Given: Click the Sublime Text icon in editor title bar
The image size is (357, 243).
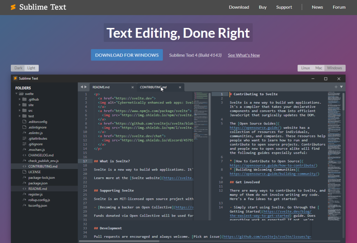Looking at the screenshot, I should coord(15,78).
